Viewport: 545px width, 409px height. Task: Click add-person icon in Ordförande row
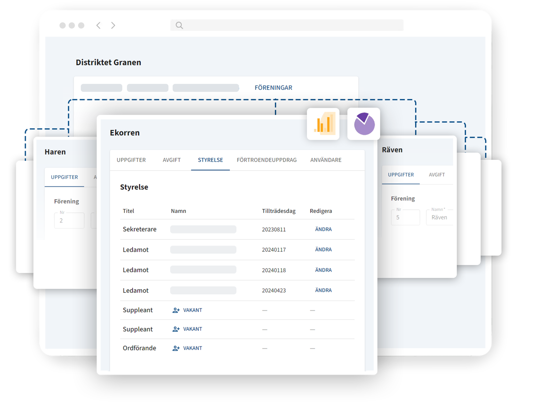click(x=176, y=348)
